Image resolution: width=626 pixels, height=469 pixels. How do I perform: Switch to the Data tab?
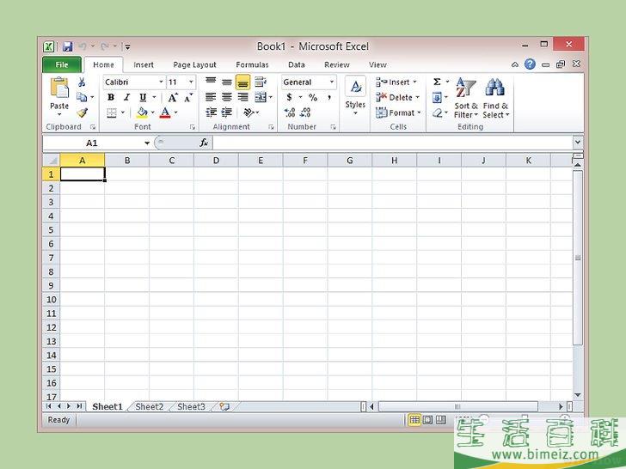[x=296, y=64]
